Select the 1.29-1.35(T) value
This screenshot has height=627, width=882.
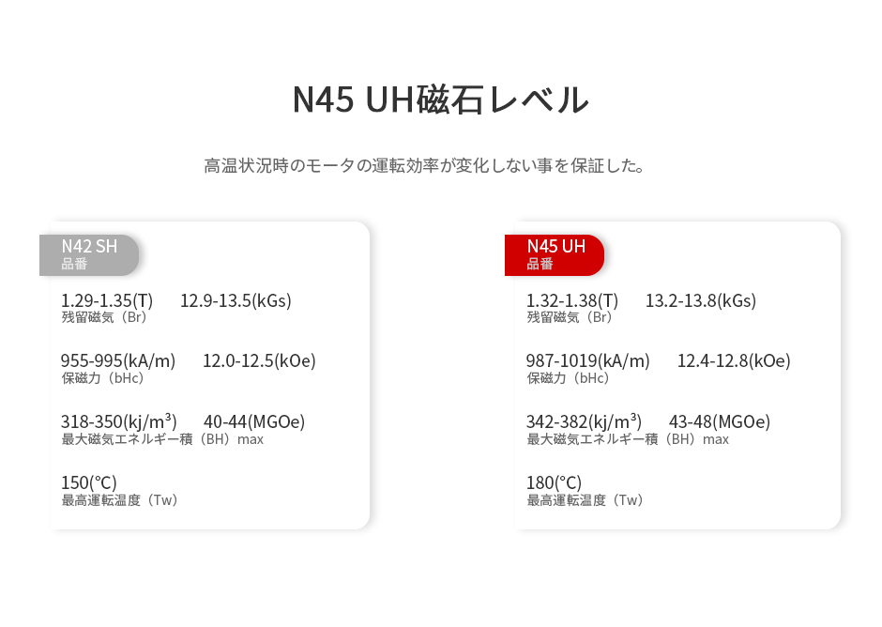pos(106,300)
